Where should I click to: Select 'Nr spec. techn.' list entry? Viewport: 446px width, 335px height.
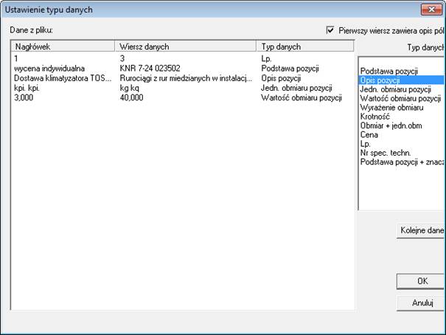pos(385,153)
